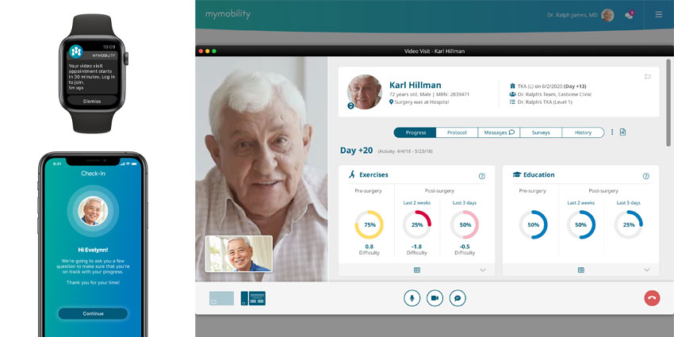
Task: Switch to full video layout view
Action: pos(221,298)
